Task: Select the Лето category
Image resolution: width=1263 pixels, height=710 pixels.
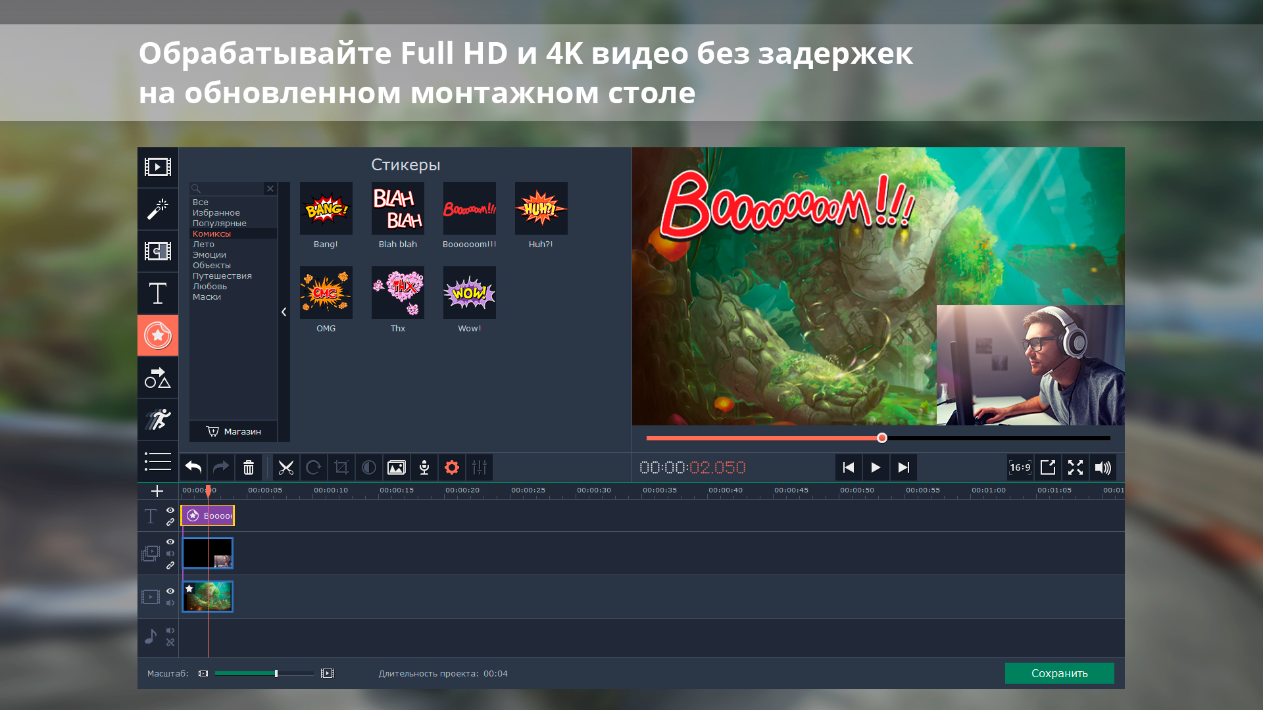Action: [203, 245]
